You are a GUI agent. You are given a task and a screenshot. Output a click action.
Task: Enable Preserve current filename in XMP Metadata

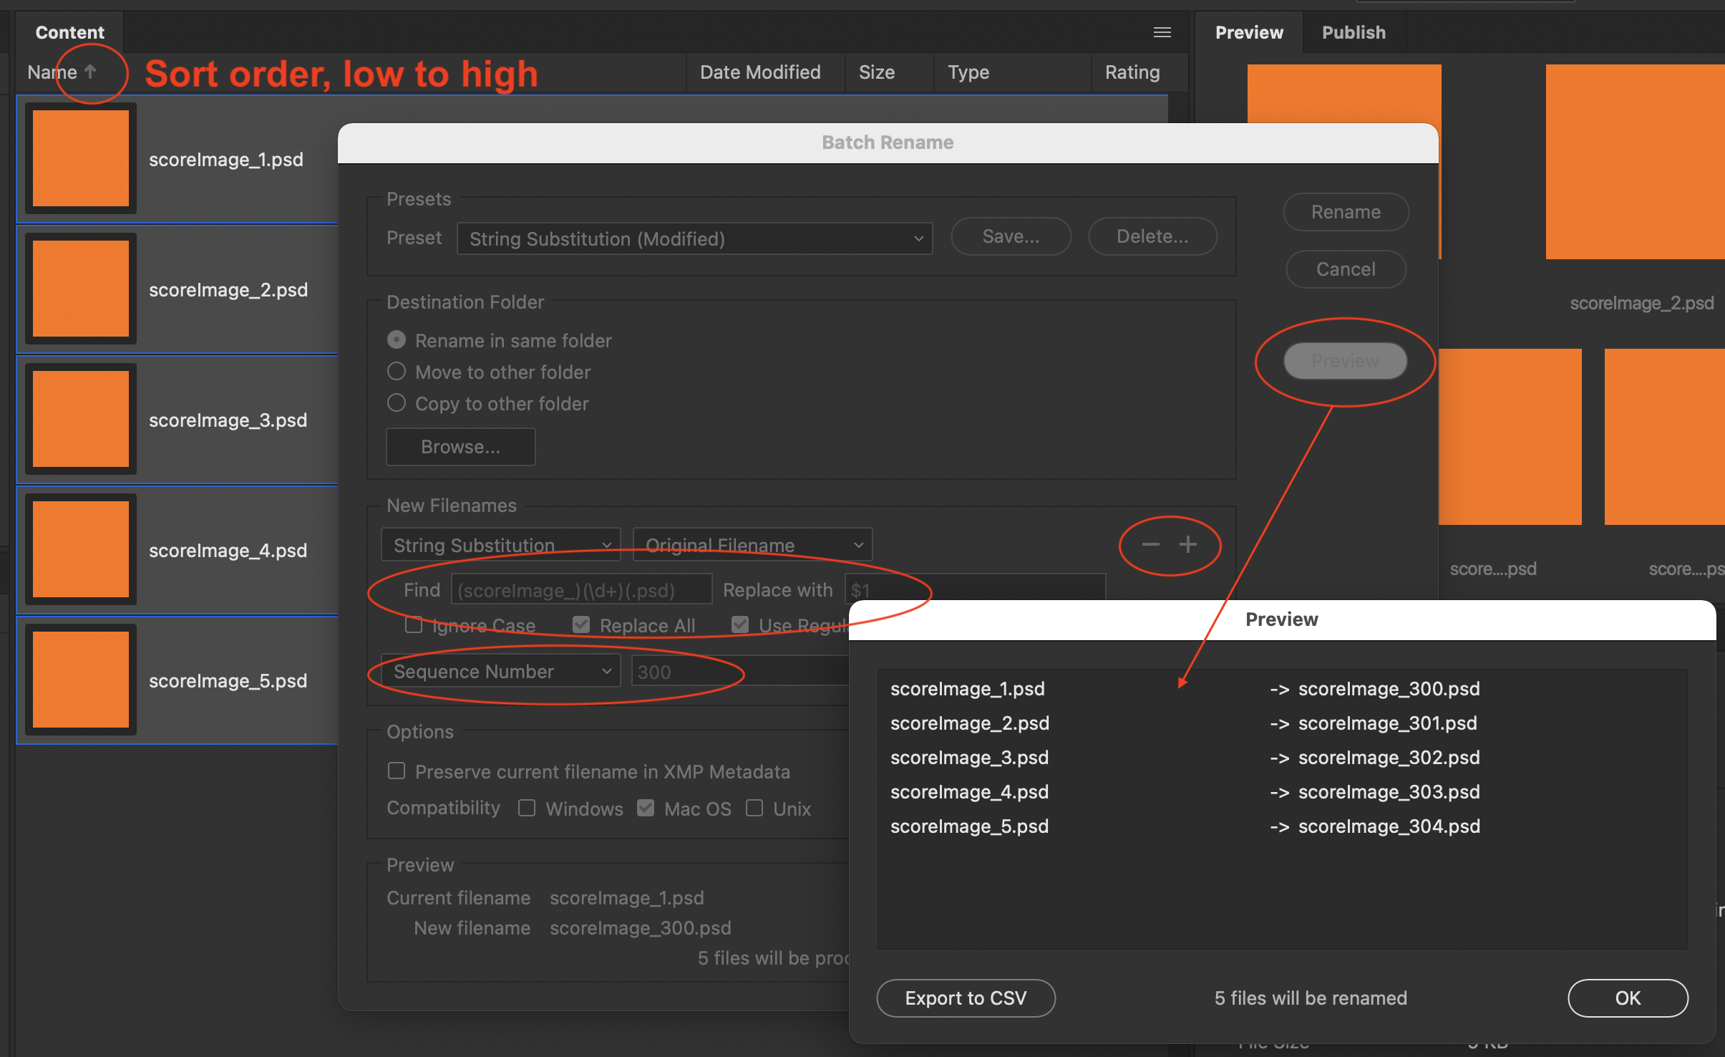(x=397, y=771)
